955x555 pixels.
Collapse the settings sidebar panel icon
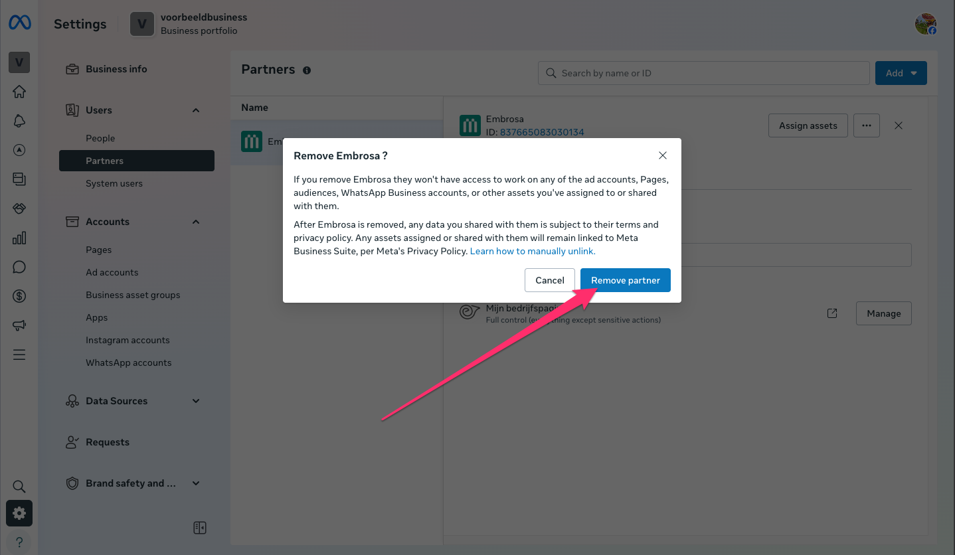[200, 528]
